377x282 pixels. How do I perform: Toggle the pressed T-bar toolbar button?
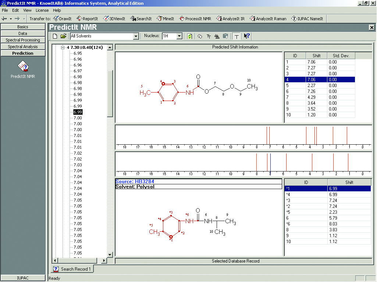click(236, 36)
